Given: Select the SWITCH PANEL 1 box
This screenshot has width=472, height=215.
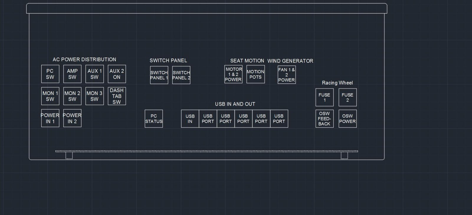Looking at the screenshot, I should click(x=159, y=75).
